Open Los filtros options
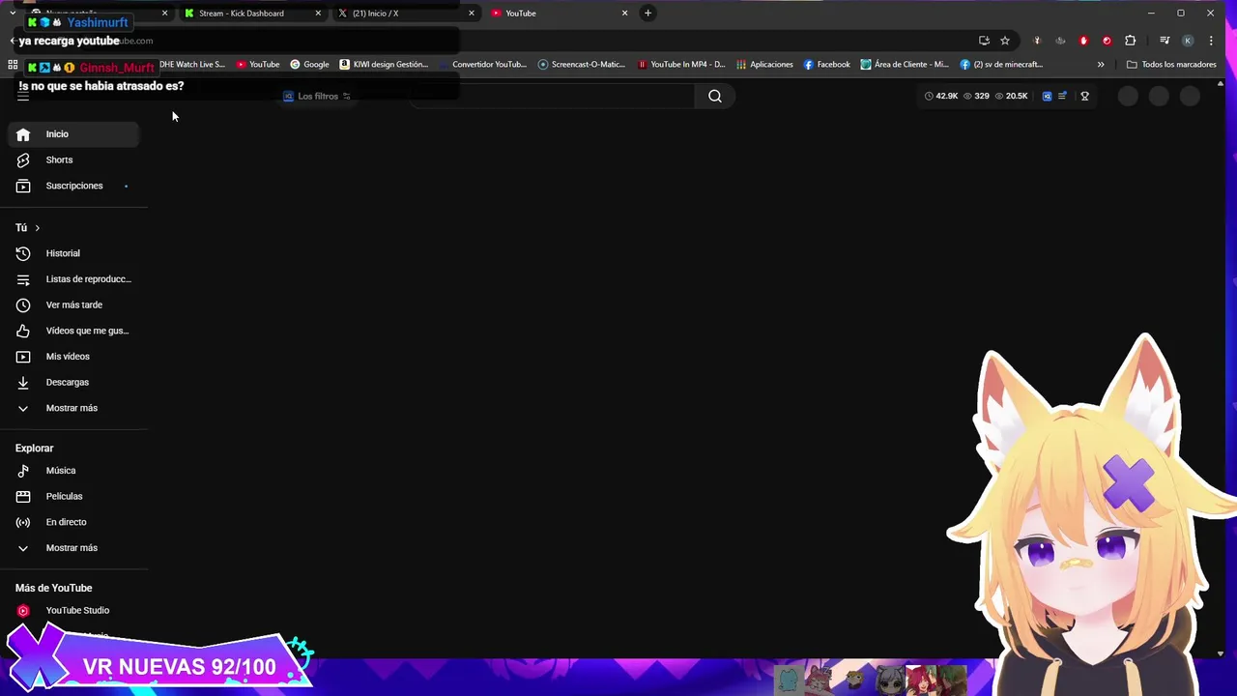The image size is (1237, 696). pyautogui.click(x=317, y=96)
